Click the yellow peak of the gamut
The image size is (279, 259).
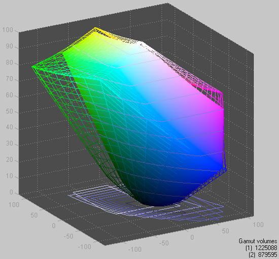(x=95, y=29)
